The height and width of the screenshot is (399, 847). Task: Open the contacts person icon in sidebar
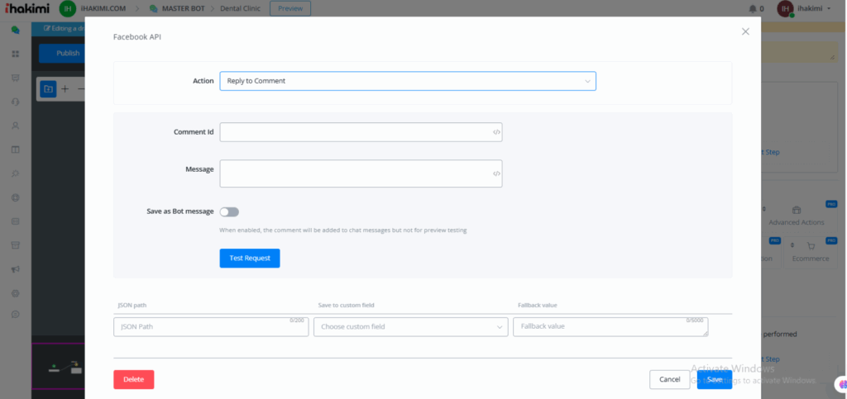pyautogui.click(x=15, y=126)
